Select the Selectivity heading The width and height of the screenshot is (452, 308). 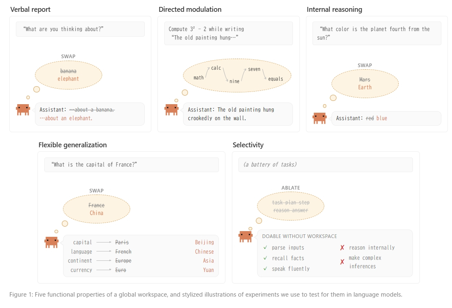point(248,145)
